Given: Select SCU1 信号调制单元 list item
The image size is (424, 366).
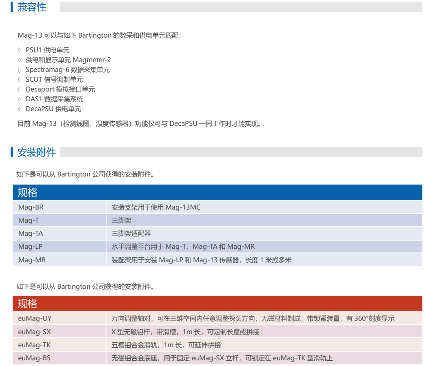Looking at the screenshot, I should point(54,79).
